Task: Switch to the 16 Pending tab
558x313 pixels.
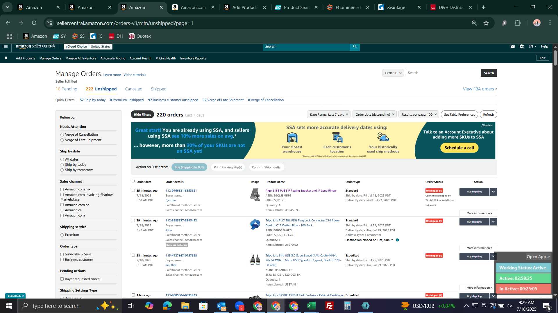Action: [66, 89]
